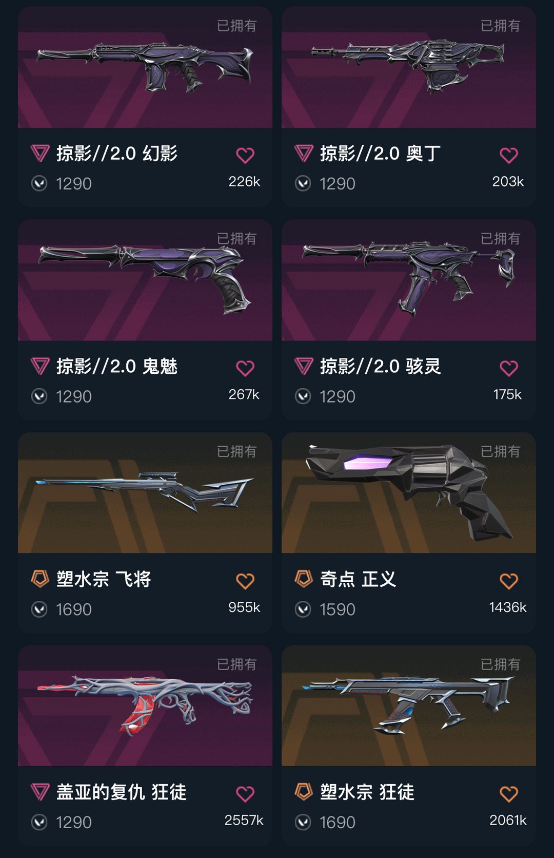Click the 1290 price of 掠影//2.0 骇灵
Screen dimensions: 554x858
[338, 396]
